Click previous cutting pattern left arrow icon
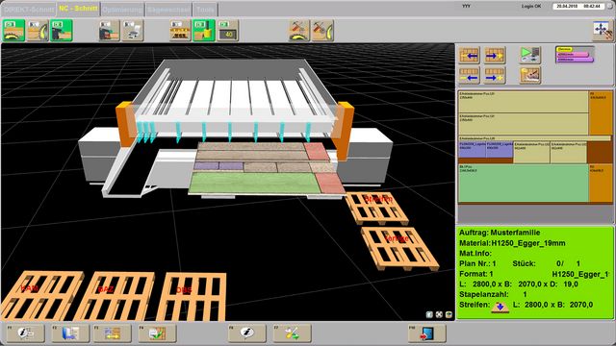This screenshot has width=616, height=346. (470, 56)
